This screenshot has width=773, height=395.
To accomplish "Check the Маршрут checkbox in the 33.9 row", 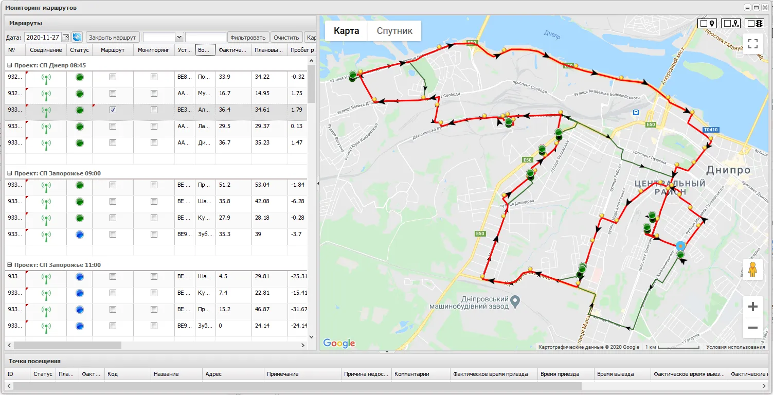I will tap(113, 77).
